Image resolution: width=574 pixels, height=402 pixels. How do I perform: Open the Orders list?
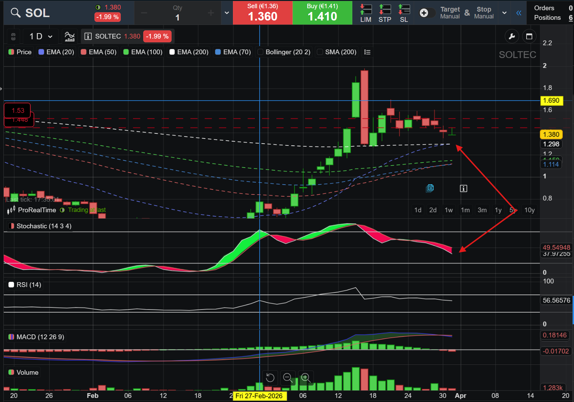click(553, 8)
